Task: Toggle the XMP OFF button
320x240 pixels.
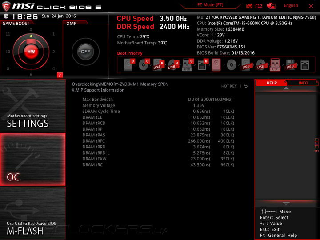Action: 85,52
